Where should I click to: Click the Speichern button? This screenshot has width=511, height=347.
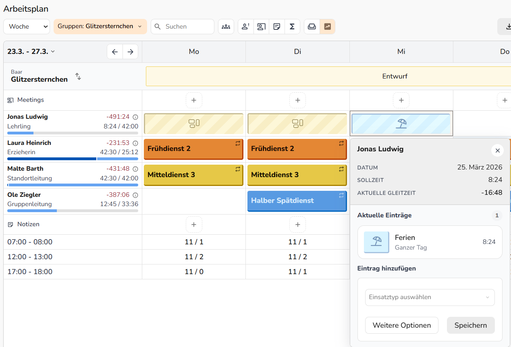click(470, 325)
